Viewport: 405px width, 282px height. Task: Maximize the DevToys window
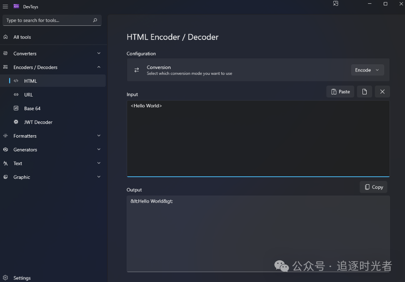[x=385, y=4]
